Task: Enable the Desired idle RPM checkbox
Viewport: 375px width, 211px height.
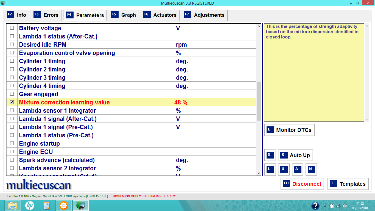Action: tap(12, 45)
